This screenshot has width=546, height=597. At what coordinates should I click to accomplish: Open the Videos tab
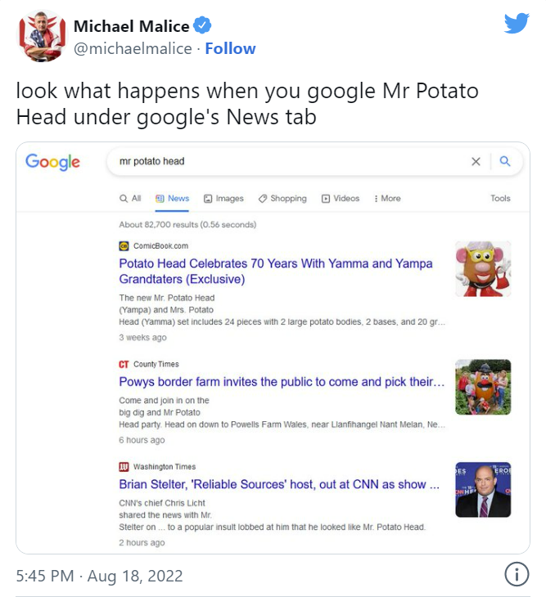341,199
